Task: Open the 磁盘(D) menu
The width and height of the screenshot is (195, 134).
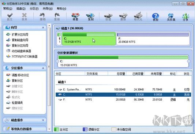Action: (x=21, y=8)
